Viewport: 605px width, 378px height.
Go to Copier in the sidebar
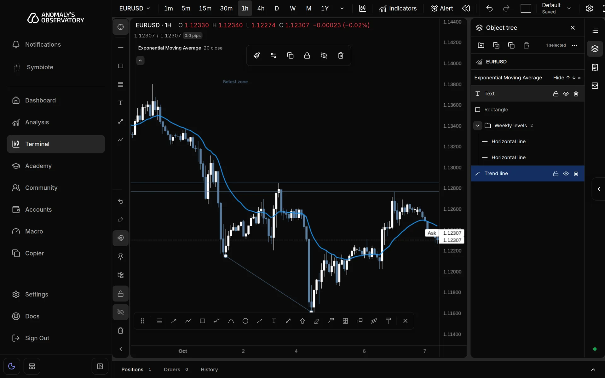pyautogui.click(x=56, y=253)
